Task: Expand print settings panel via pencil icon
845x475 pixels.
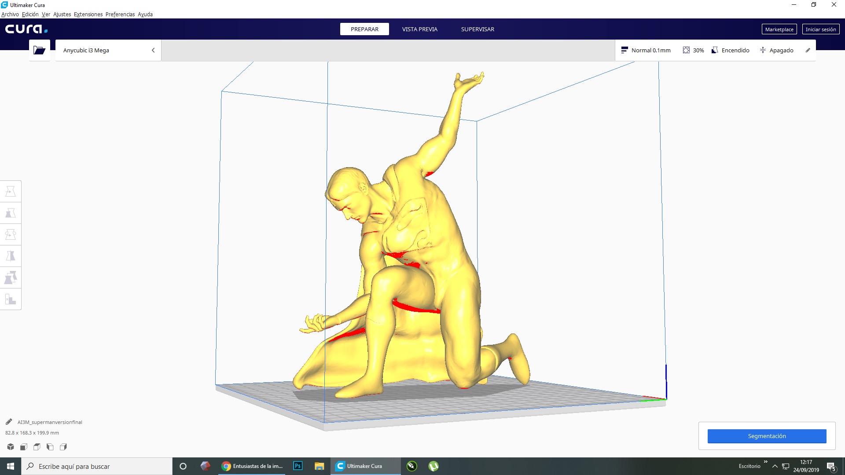Action: (808, 50)
